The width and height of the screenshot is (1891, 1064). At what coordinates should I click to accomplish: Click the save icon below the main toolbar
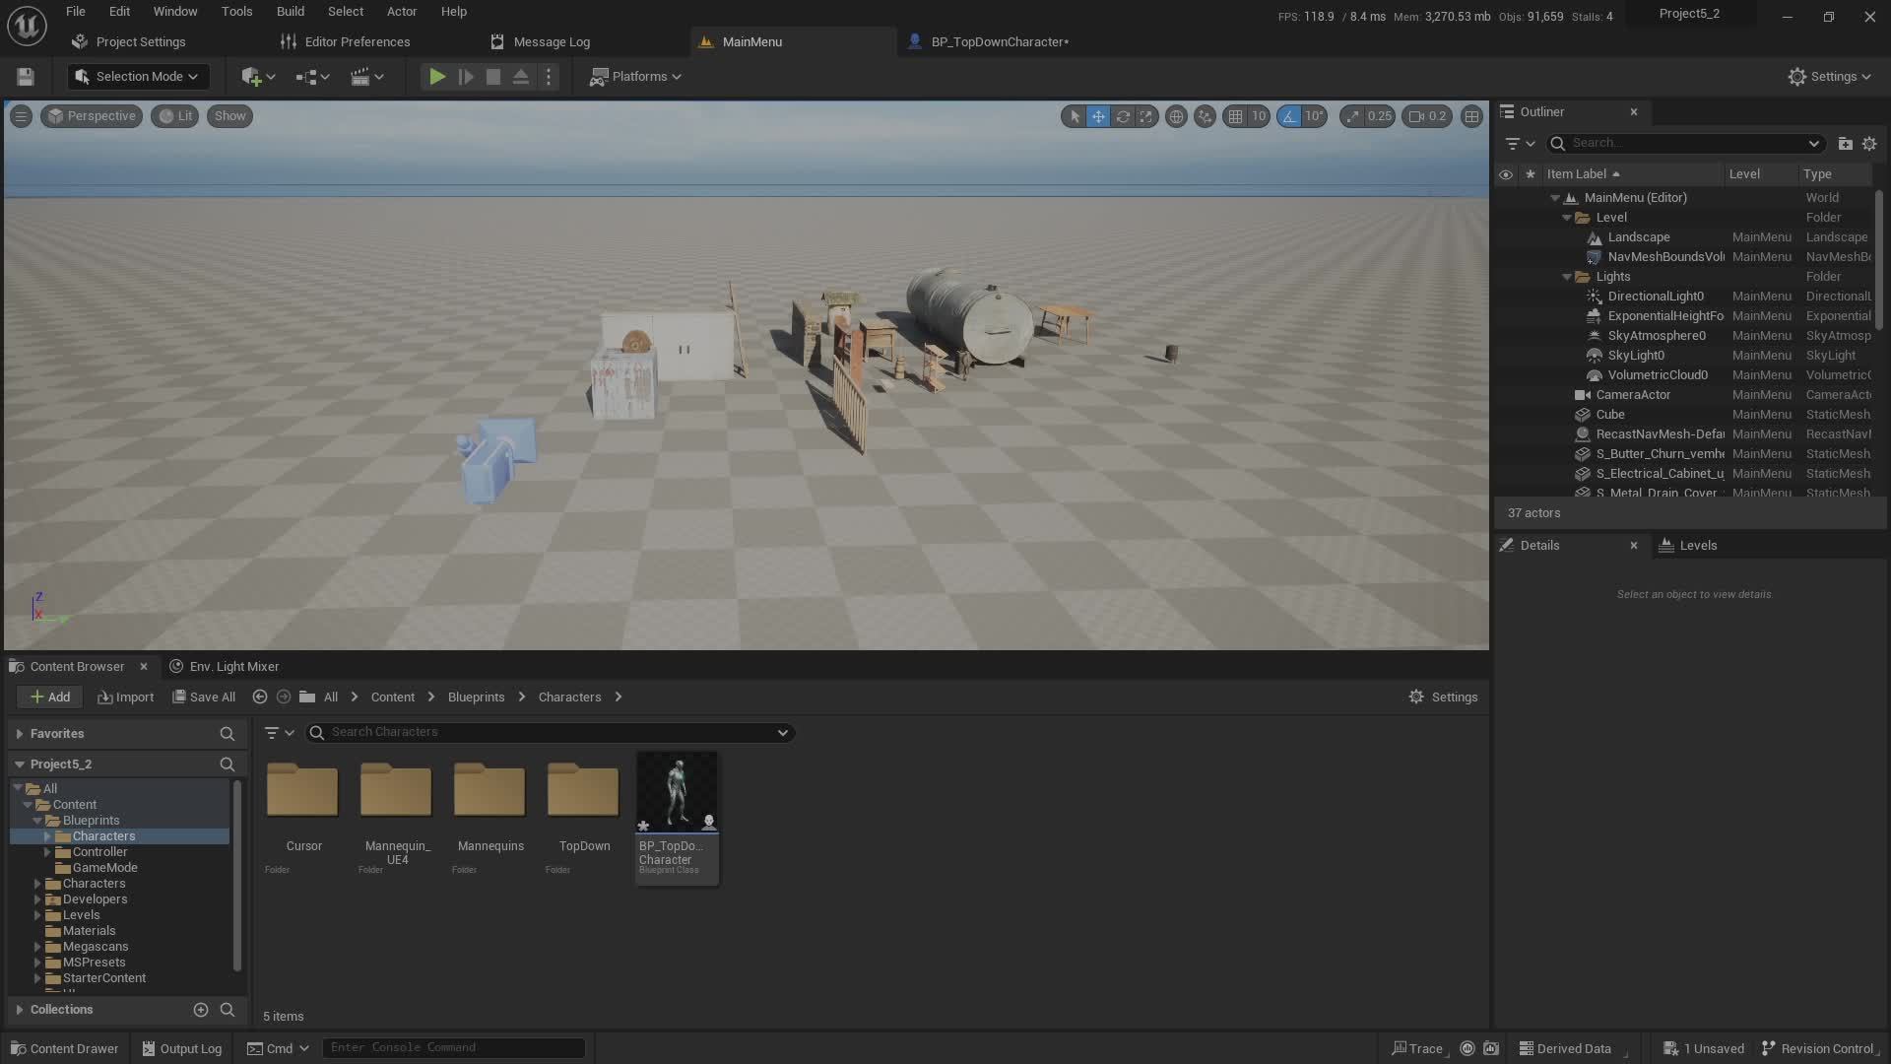(25, 76)
